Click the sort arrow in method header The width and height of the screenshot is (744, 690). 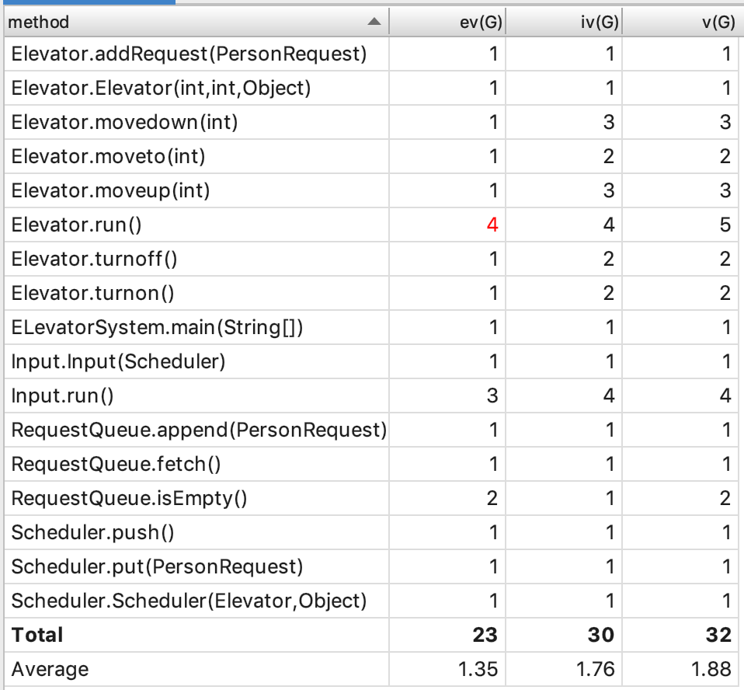374,23
